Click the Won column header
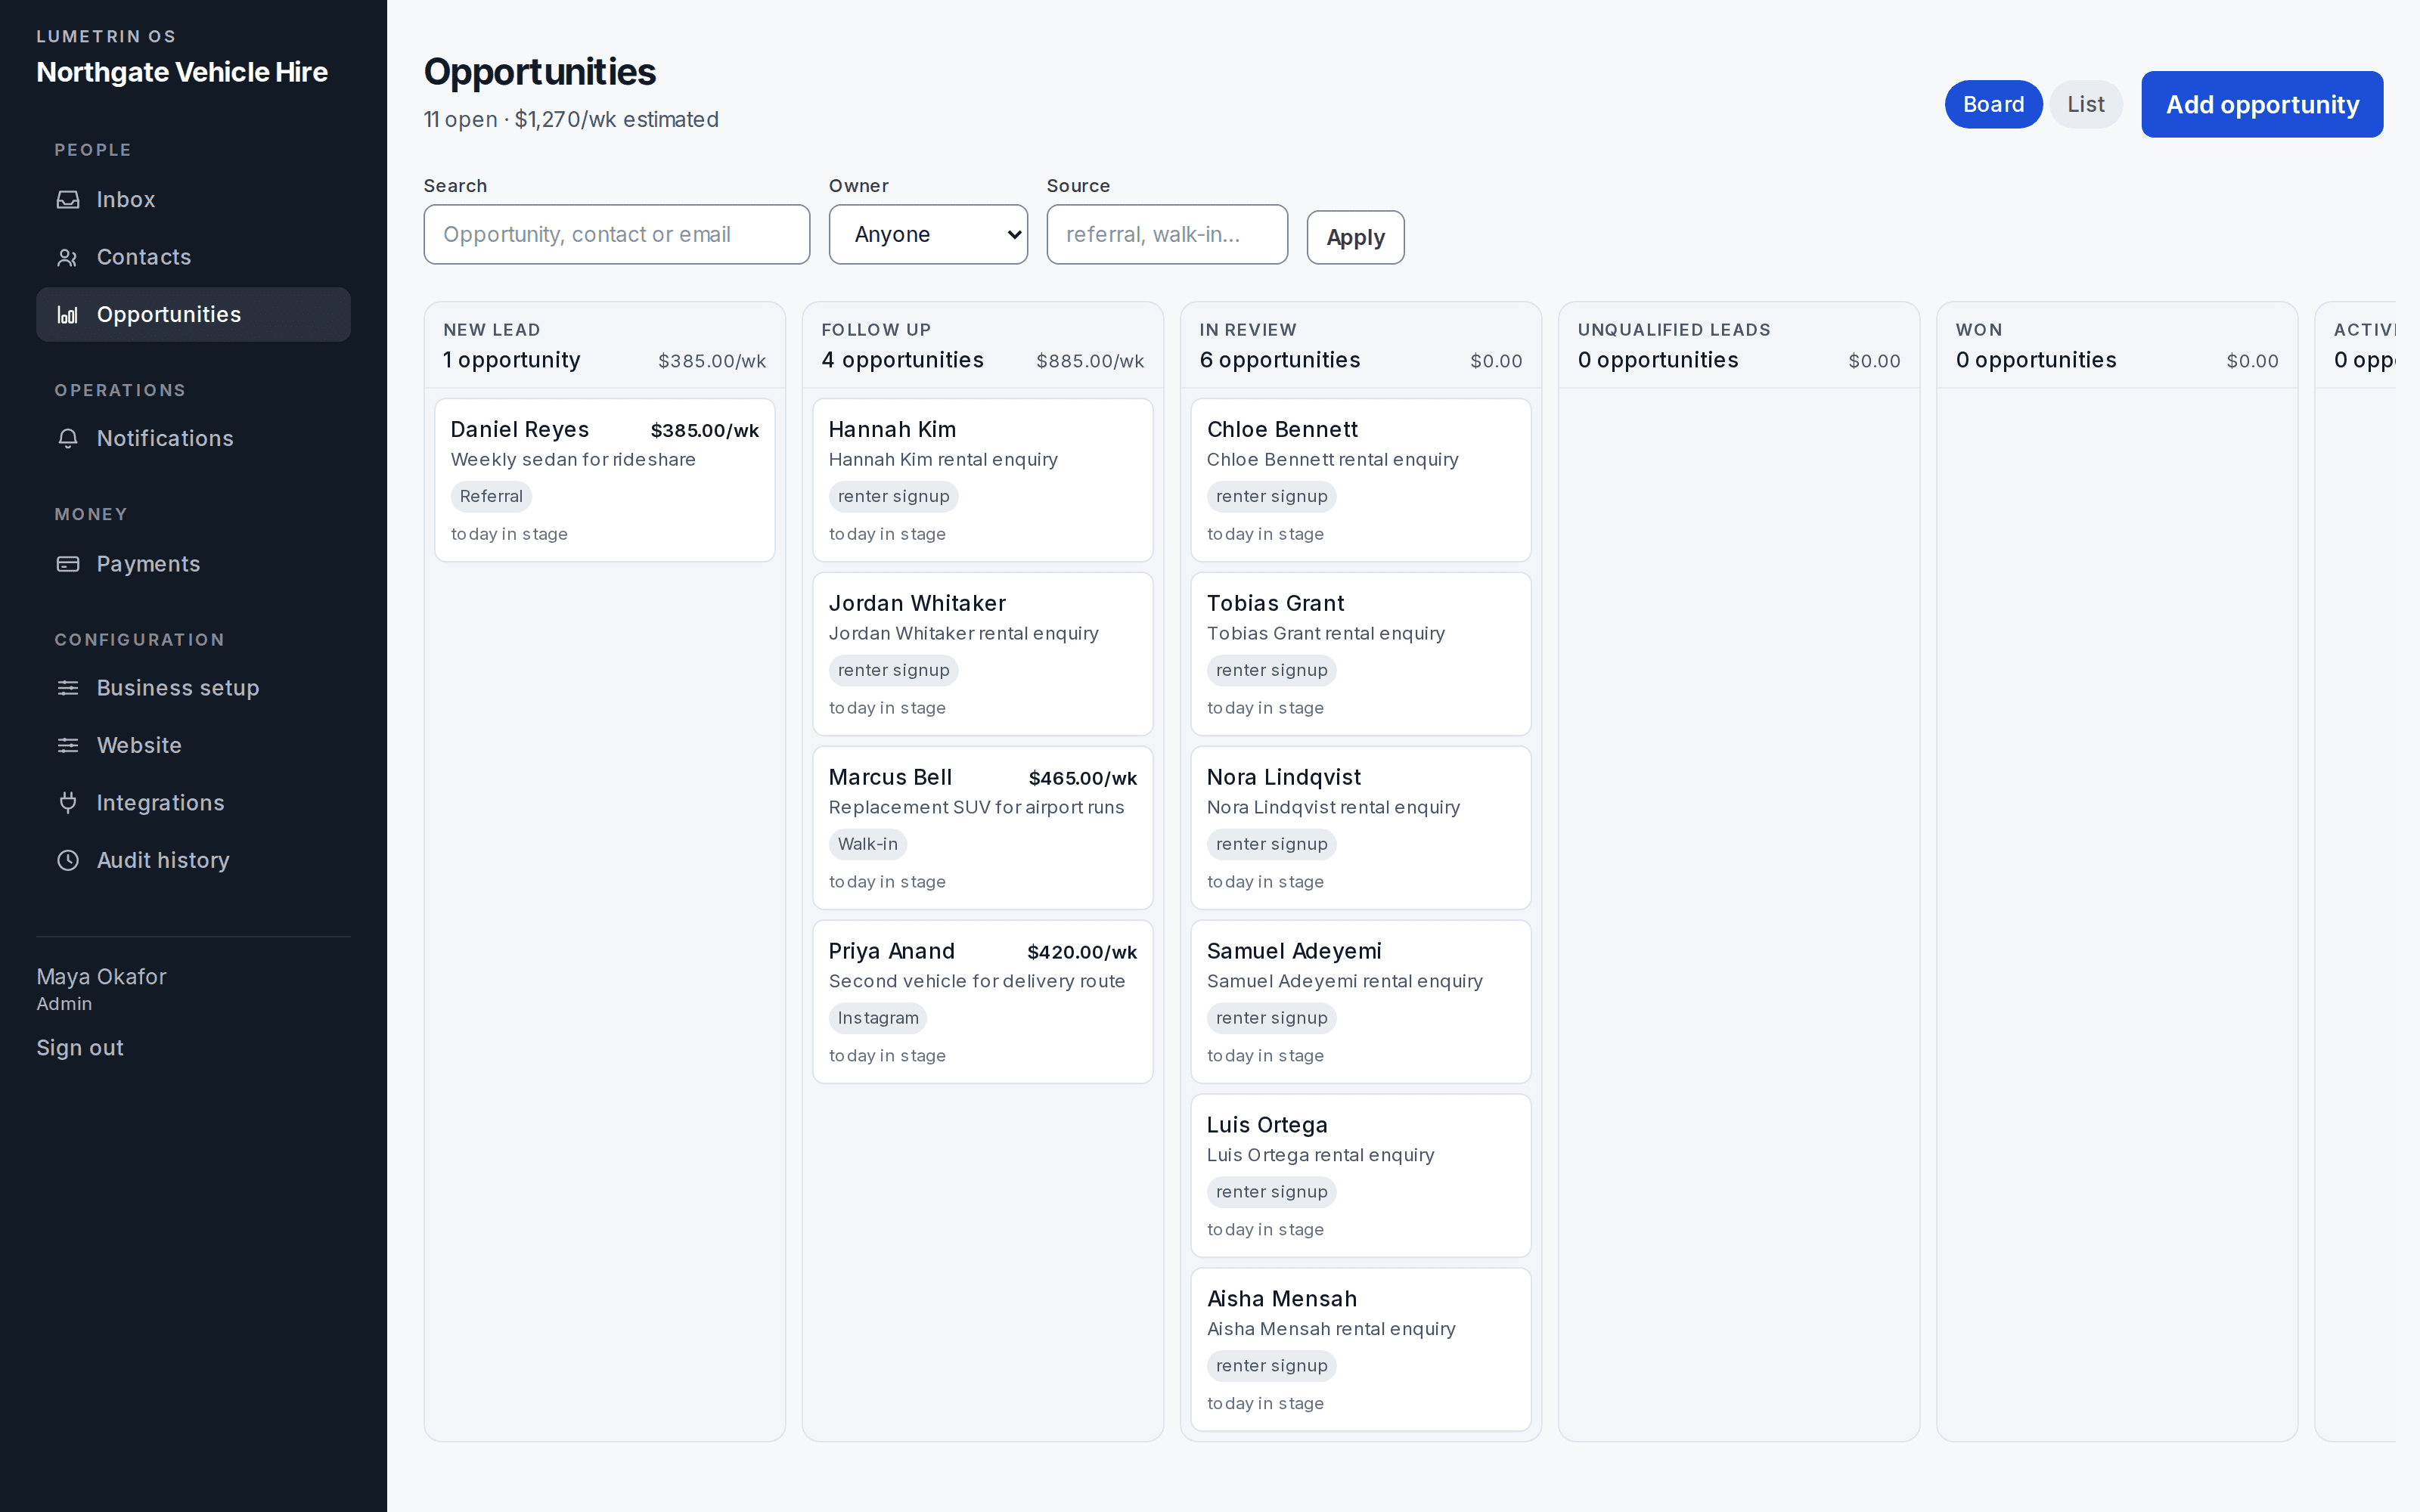This screenshot has width=2420, height=1512. (2117, 346)
